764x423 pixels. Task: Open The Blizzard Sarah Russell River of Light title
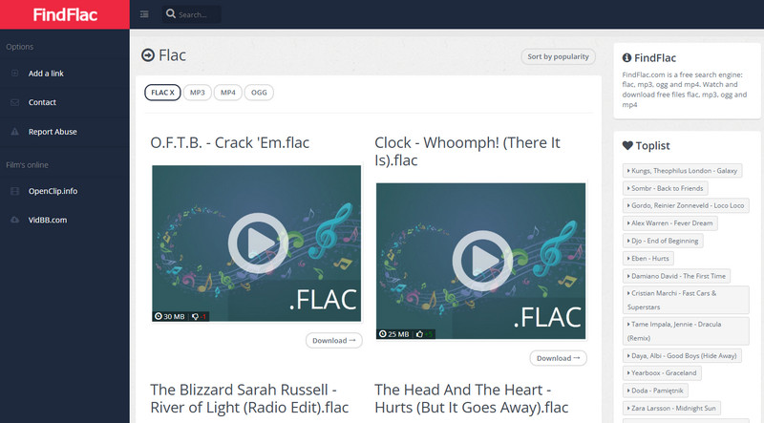point(249,398)
